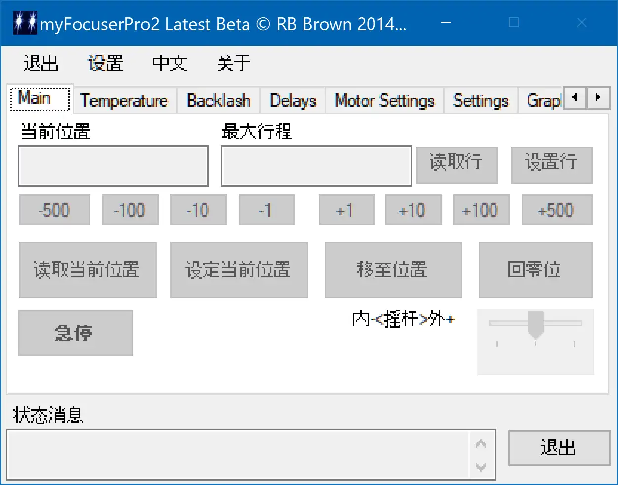The image size is (618, 485).
Task: Switch to the Backlash tab
Action: (x=219, y=101)
